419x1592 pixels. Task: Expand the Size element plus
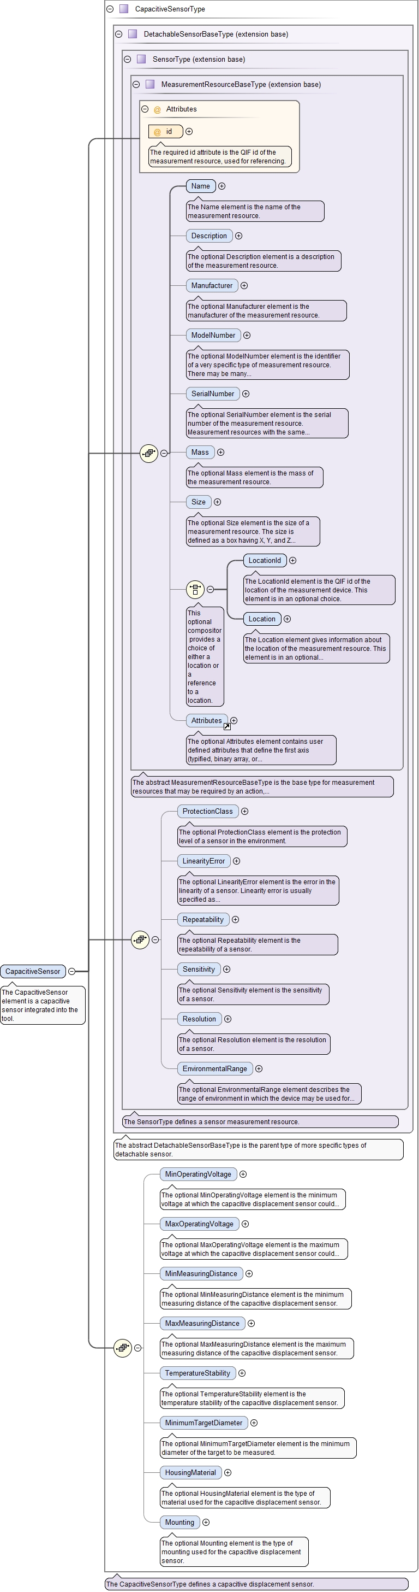(217, 502)
